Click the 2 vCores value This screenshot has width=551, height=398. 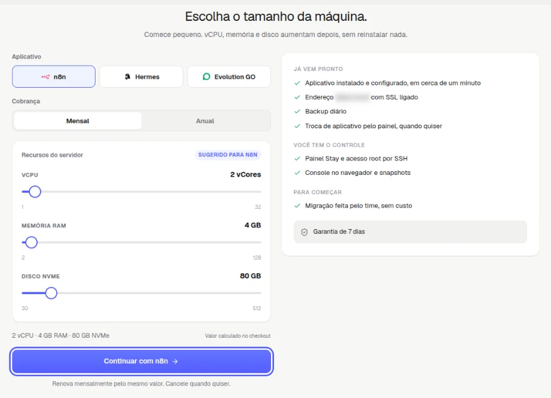coord(245,175)
